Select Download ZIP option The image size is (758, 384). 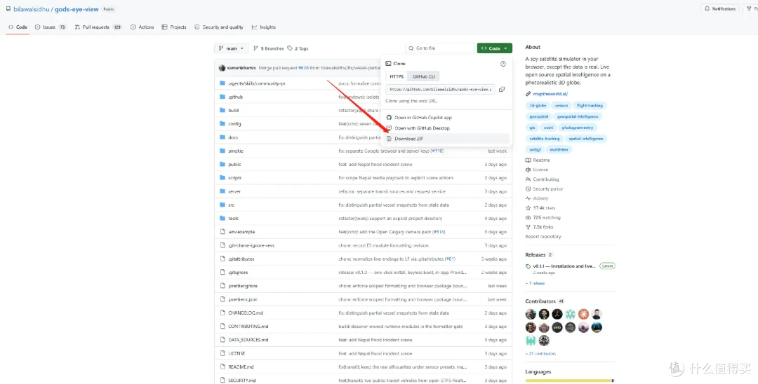[x=447, y=139]
